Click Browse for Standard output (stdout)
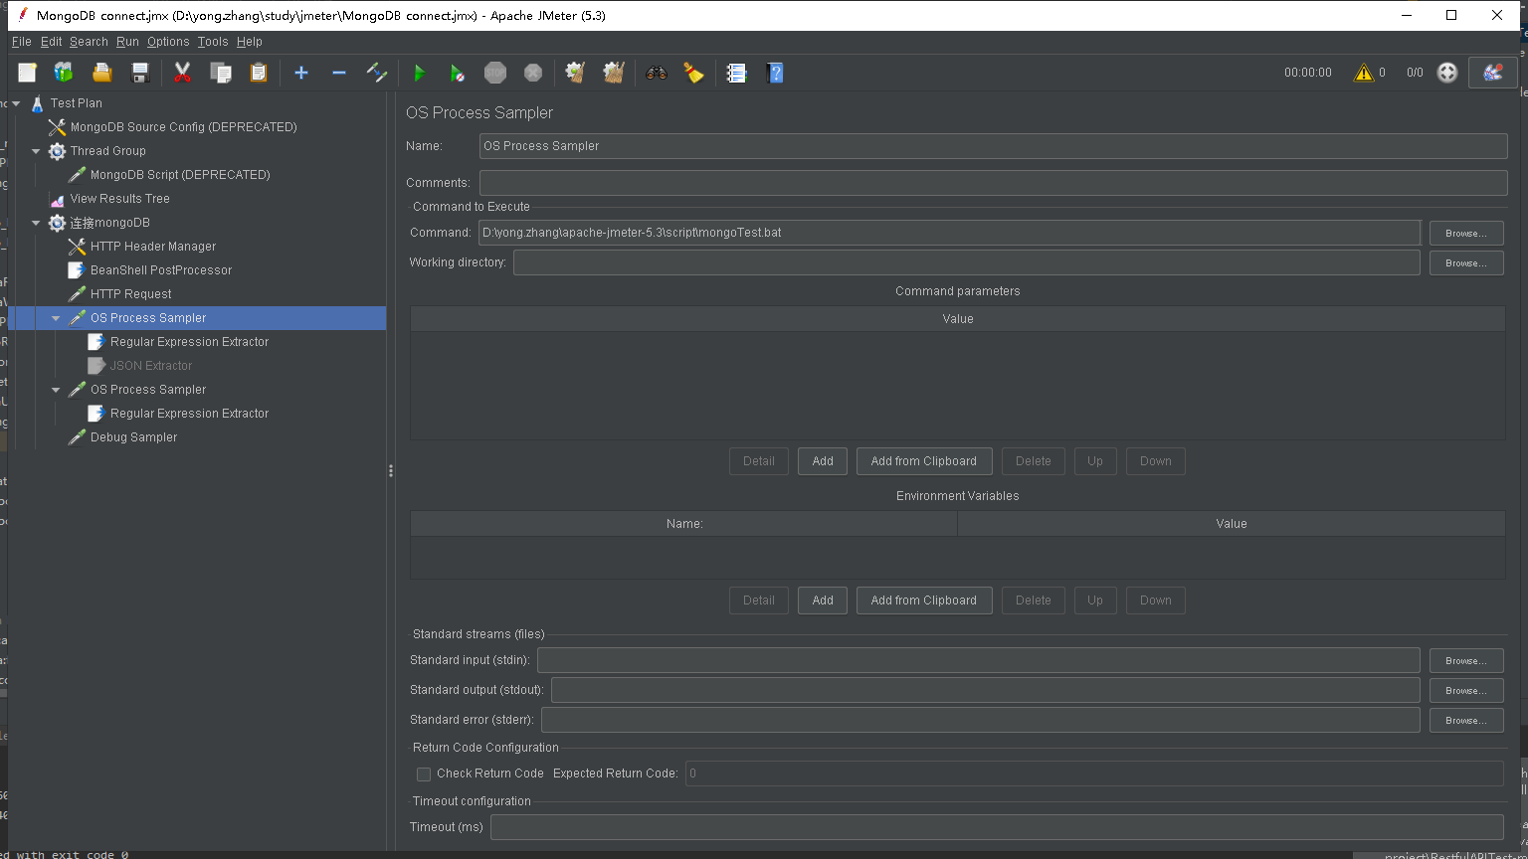Image resolution: width=1528 pixels, height=859 pixels. 1466,690
